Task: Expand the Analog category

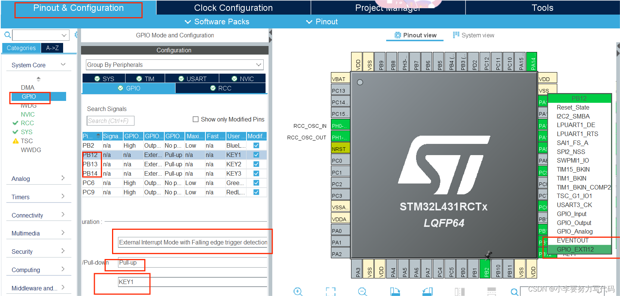Action: [63, 178]
